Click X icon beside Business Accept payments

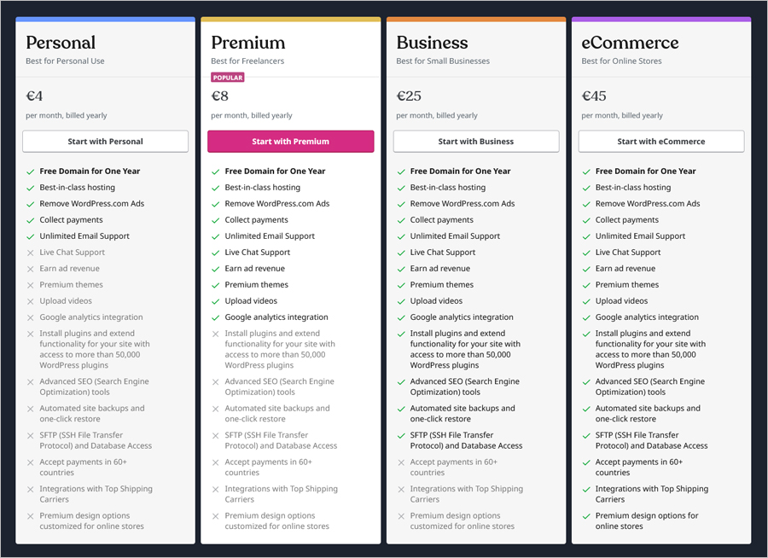click(x=401, y=462)
